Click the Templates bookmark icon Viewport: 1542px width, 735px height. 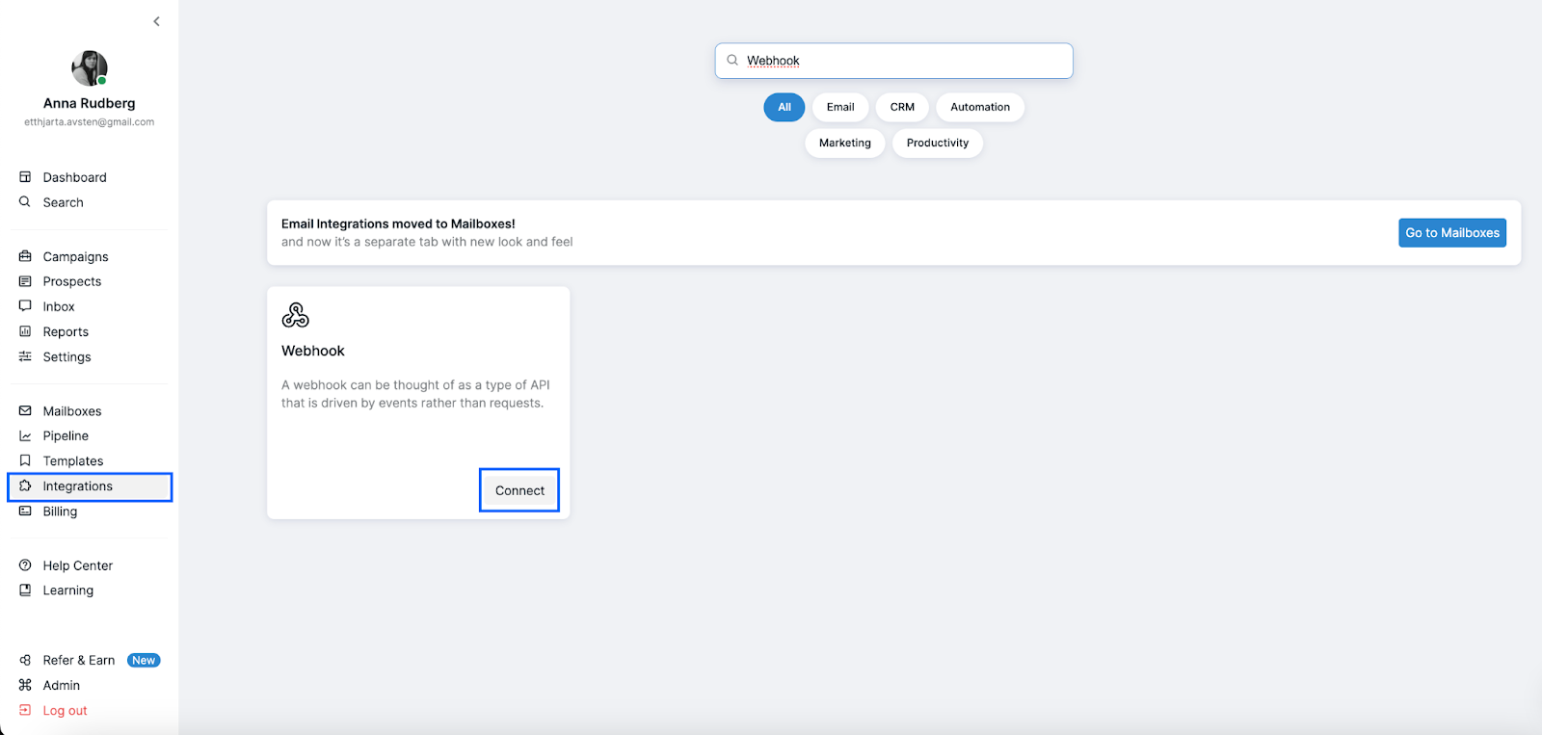pyautogui.click(x=25, y=461)
